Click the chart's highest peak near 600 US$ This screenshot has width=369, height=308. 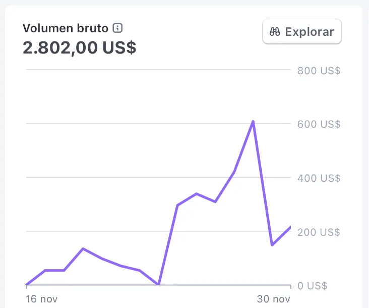253,121
